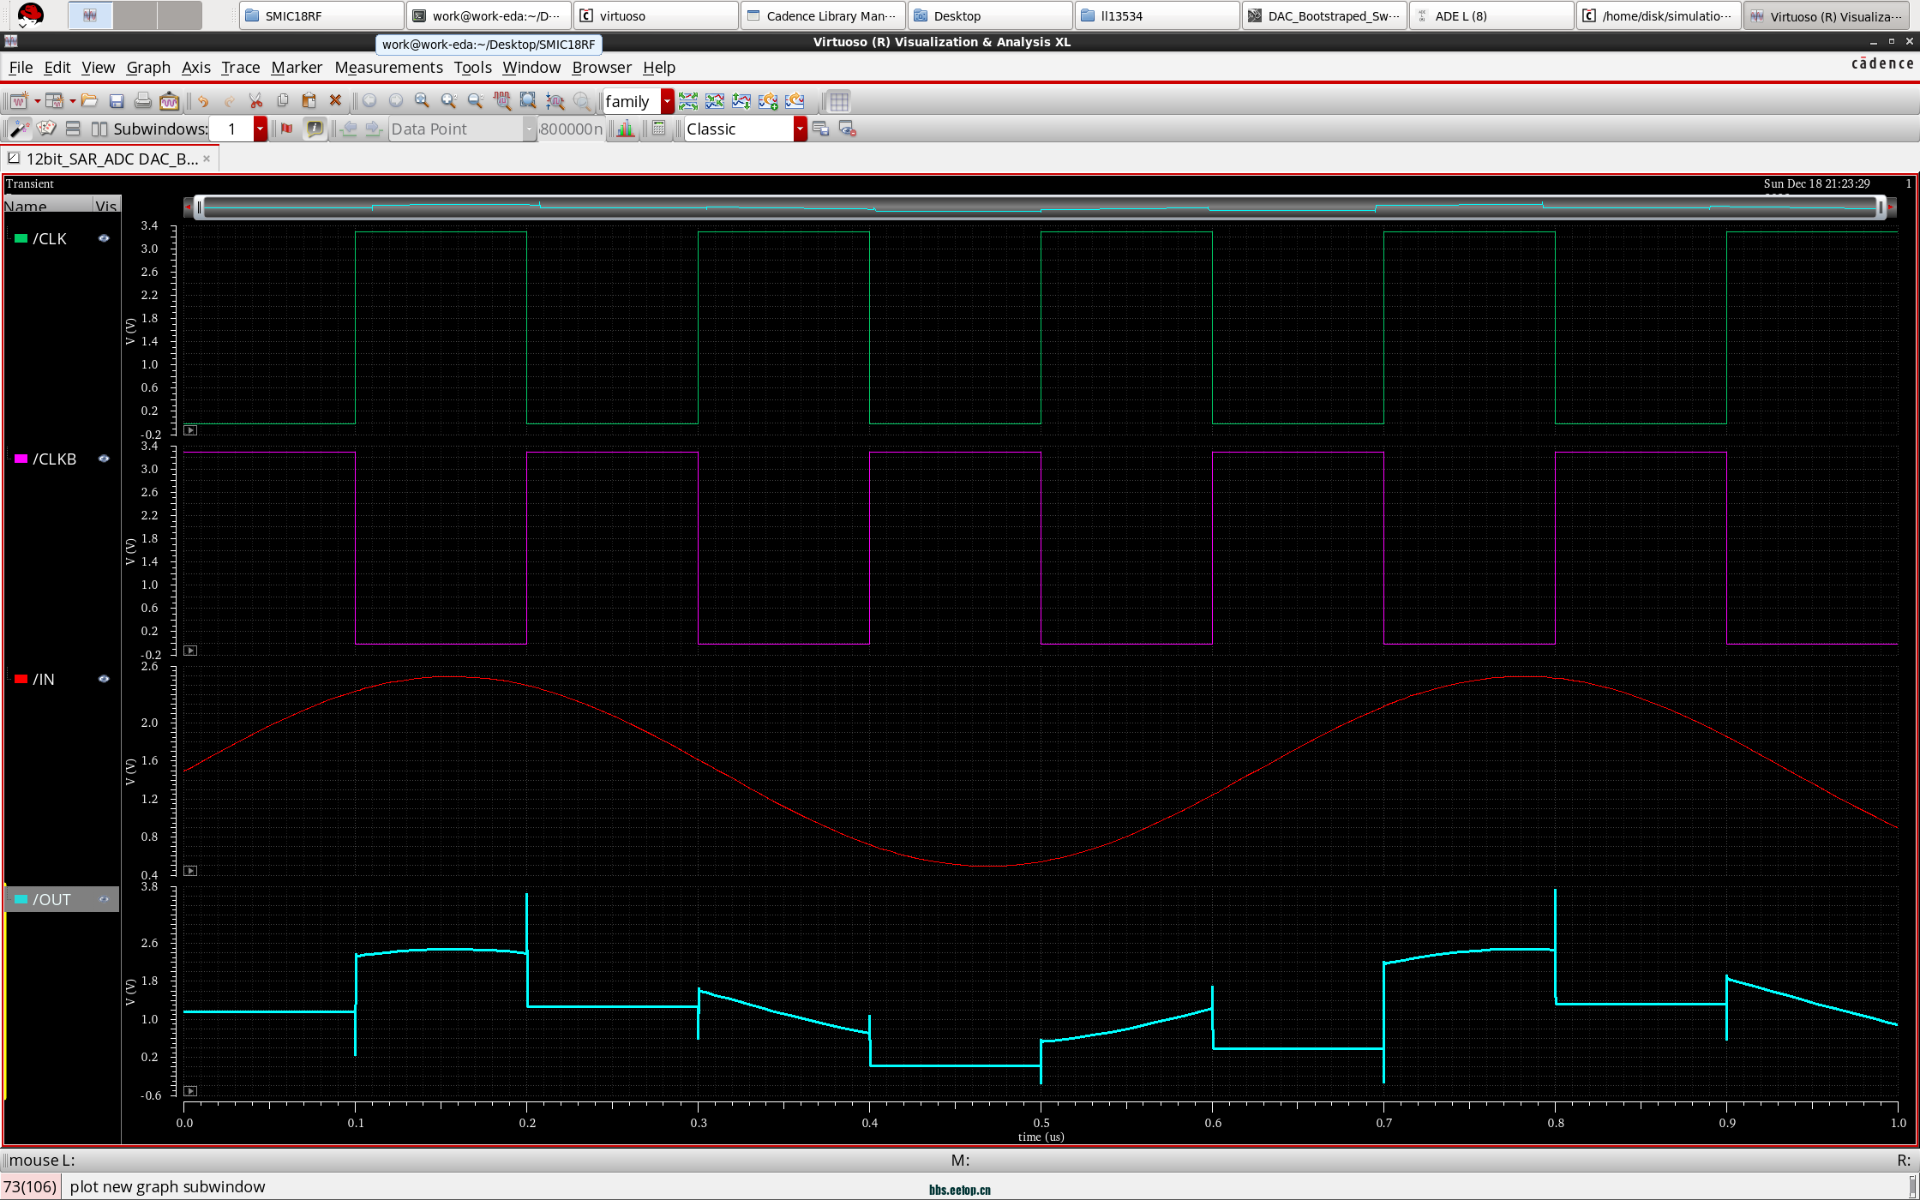Open the Classic workspace dropdown
This screenshot has height=1200, width=1920.
click(x=800, y=129)
